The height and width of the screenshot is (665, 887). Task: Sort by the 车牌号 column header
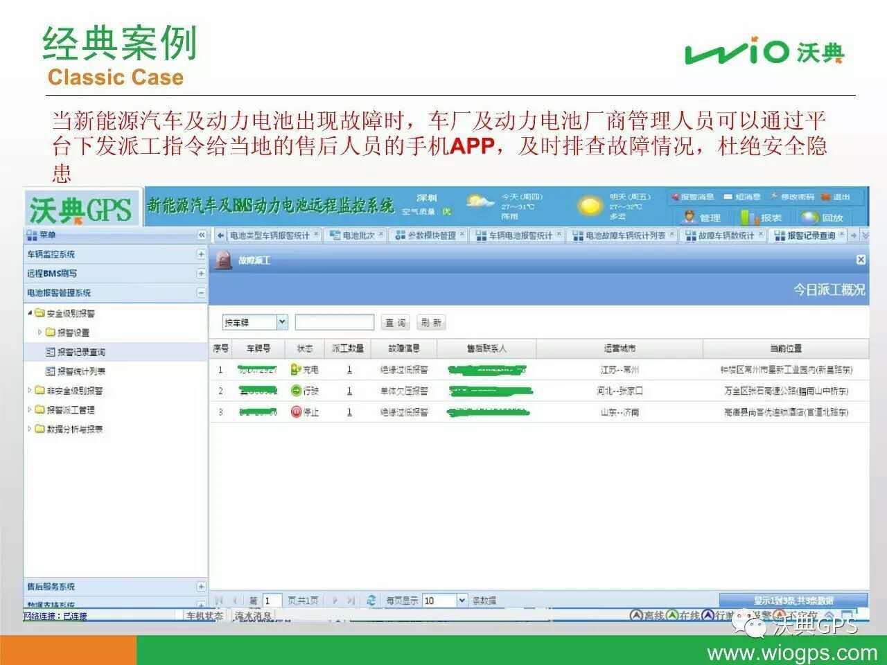tap(258, 348)
